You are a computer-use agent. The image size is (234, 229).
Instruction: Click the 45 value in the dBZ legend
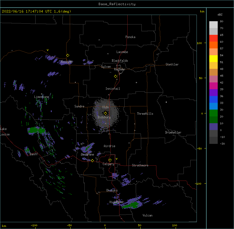(x=222, y=76)
